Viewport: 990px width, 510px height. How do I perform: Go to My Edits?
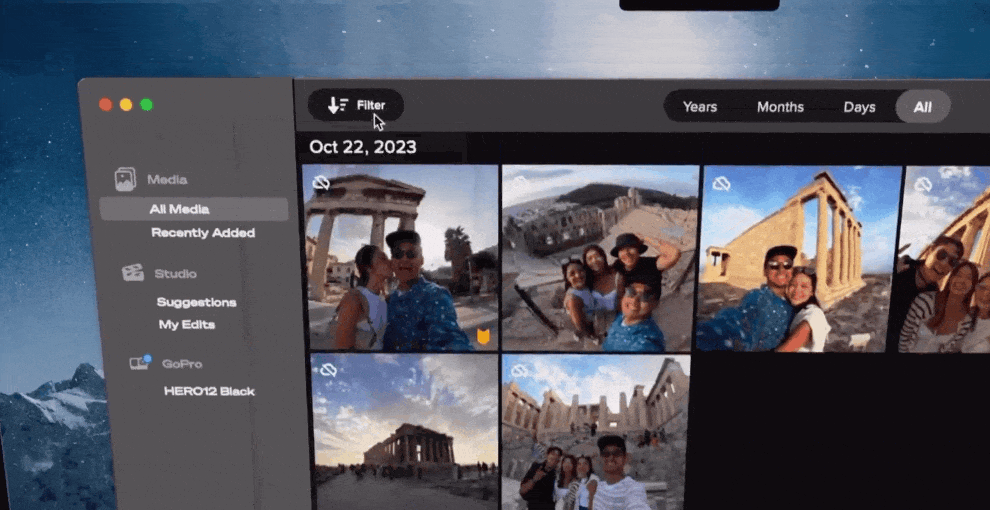click(187, 325)
